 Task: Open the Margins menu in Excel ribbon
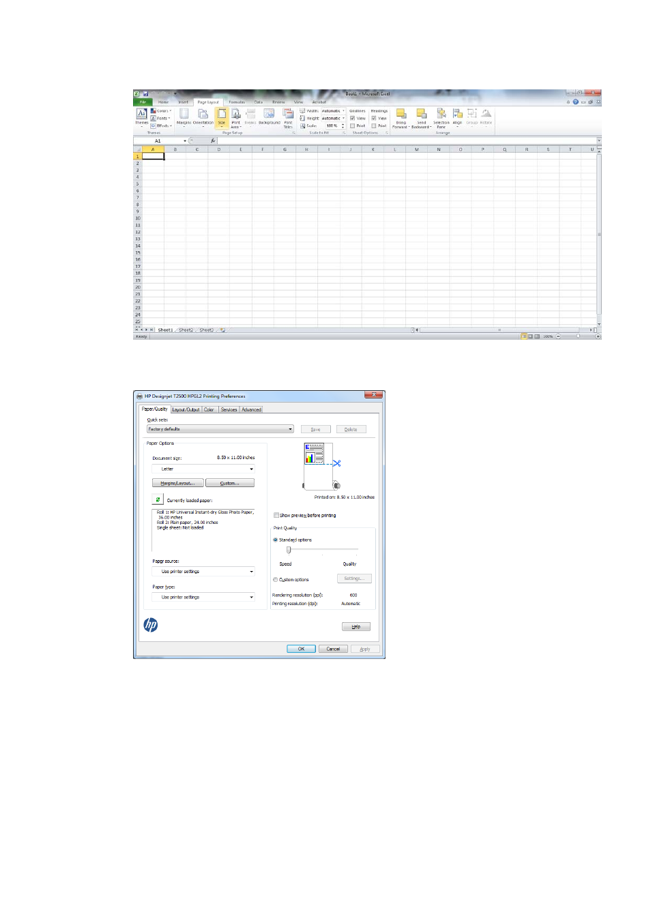[184, 117]
